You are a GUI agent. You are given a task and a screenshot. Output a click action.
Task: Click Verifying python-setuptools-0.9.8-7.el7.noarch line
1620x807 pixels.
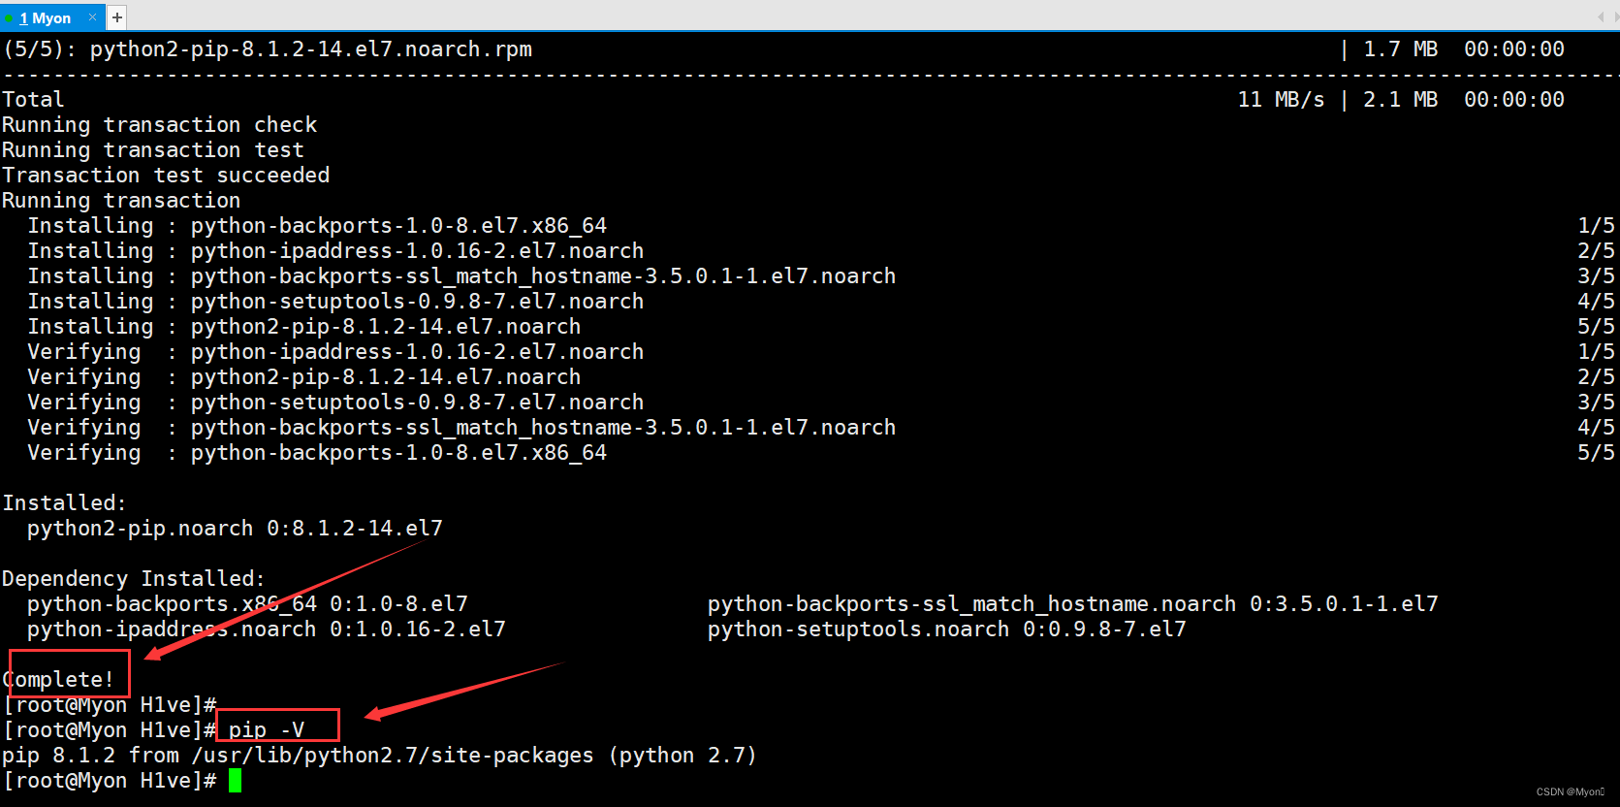(x=335, y=403)
